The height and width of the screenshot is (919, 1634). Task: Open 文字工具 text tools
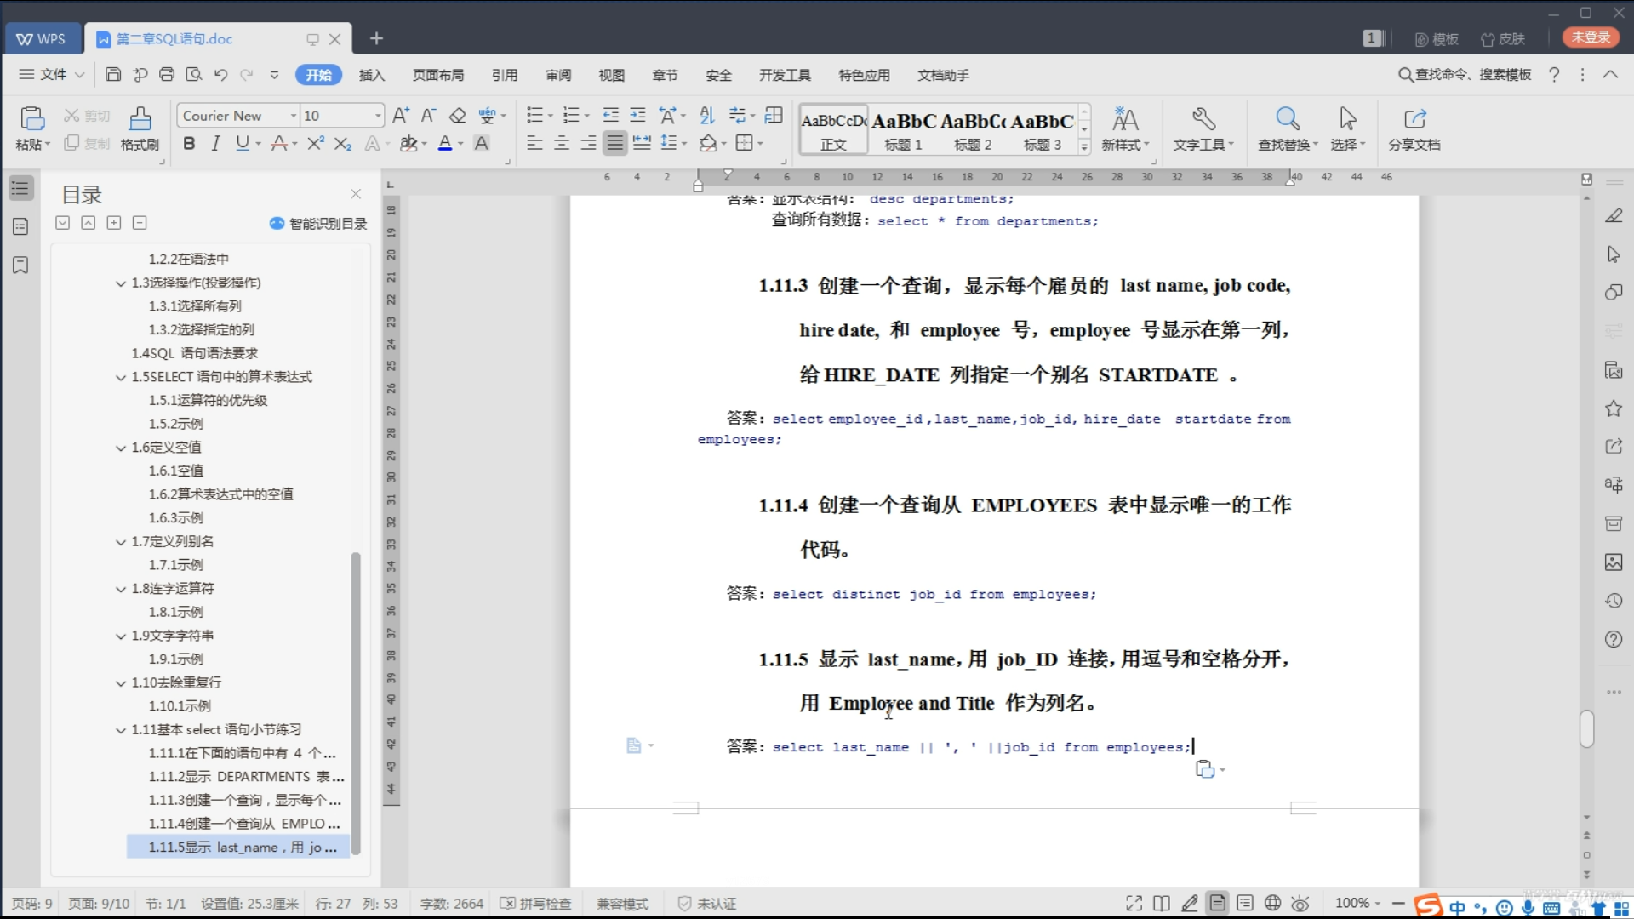tap(1203, 129)
